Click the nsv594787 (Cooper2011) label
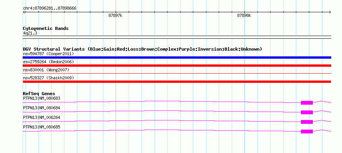342x153 pixels. pos(48,54)
